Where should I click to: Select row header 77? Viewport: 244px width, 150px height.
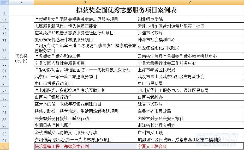point(4,40)
